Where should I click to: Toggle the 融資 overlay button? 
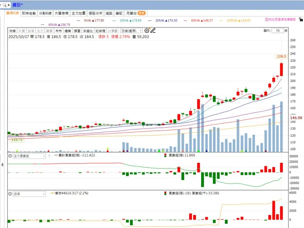tap(49, 31)
